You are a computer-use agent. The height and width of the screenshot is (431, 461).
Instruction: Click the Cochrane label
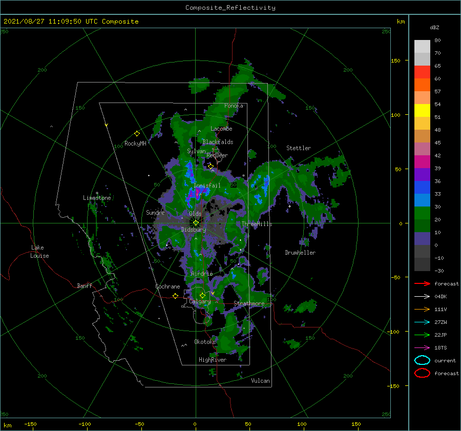click(x=167, y=286)
